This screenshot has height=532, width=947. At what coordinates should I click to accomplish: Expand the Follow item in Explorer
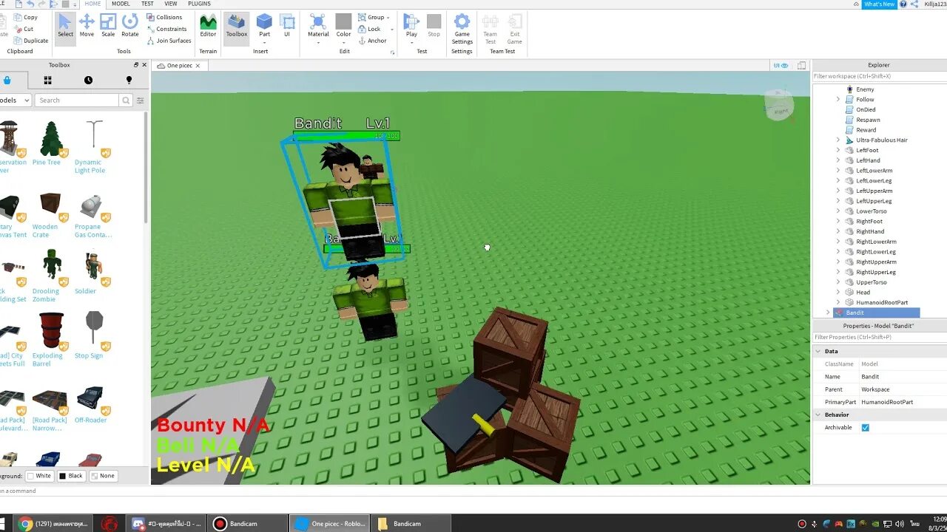click(838, 99)
